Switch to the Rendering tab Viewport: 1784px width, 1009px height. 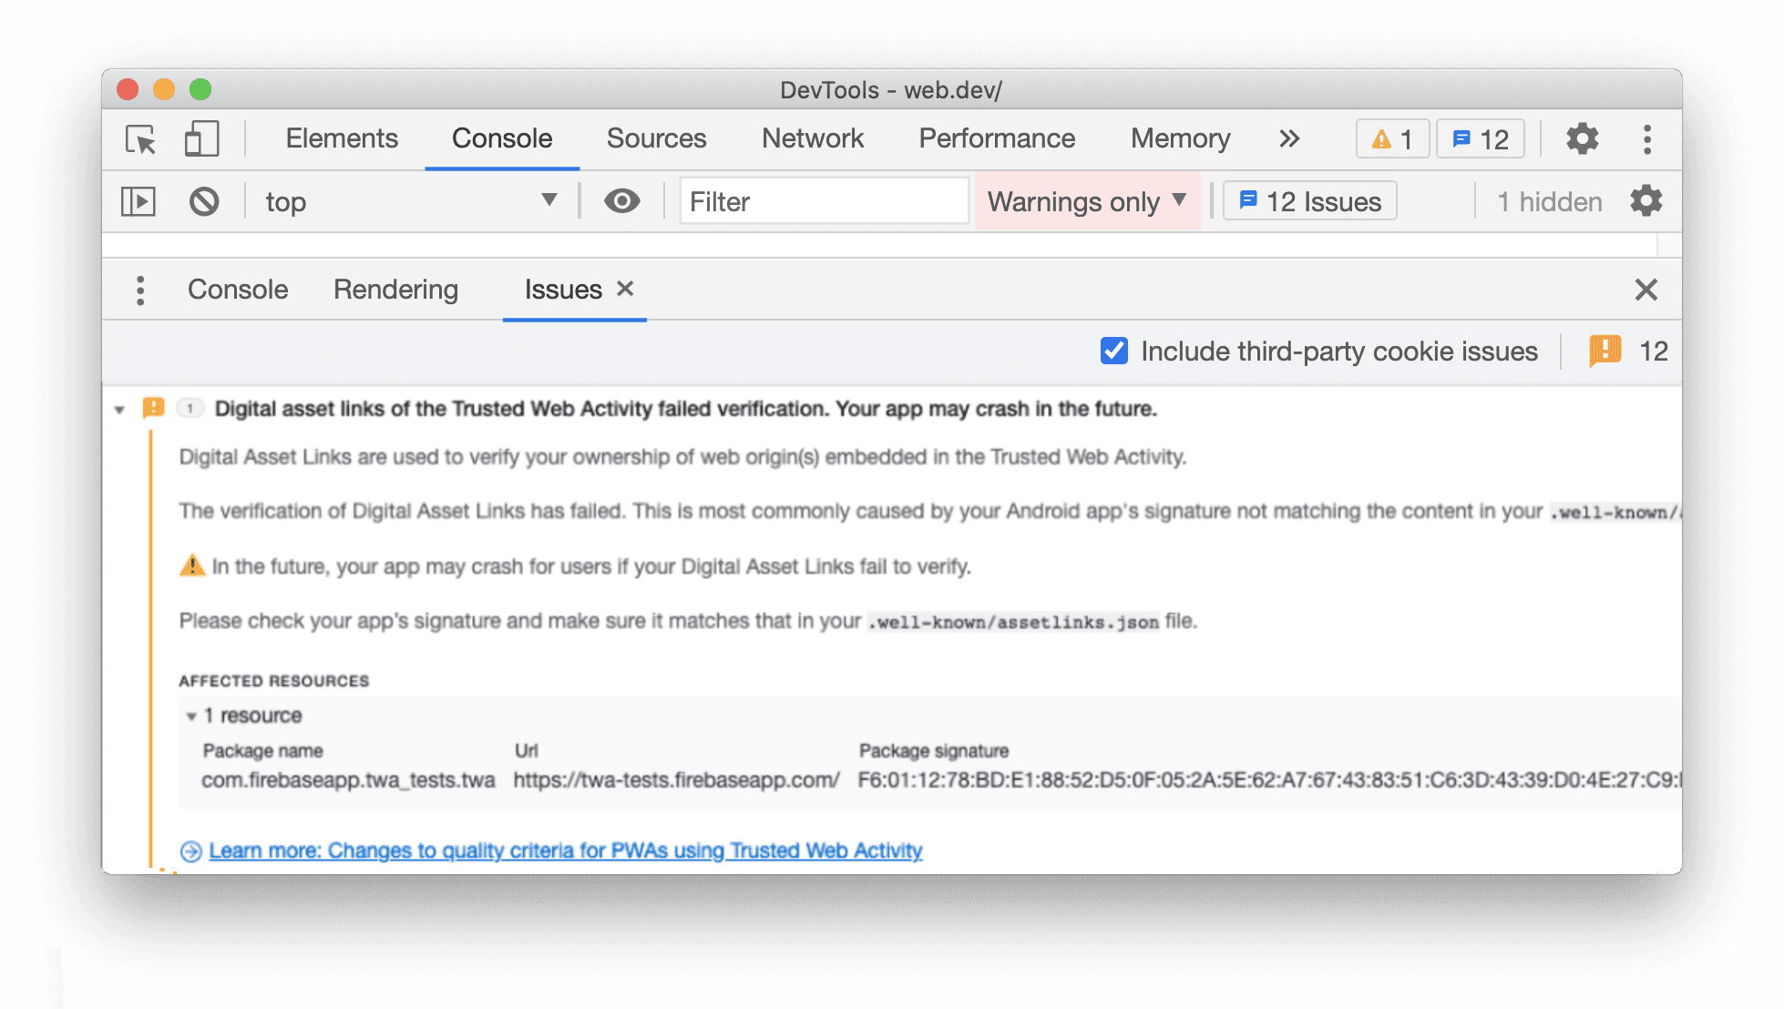coord(395,289)
